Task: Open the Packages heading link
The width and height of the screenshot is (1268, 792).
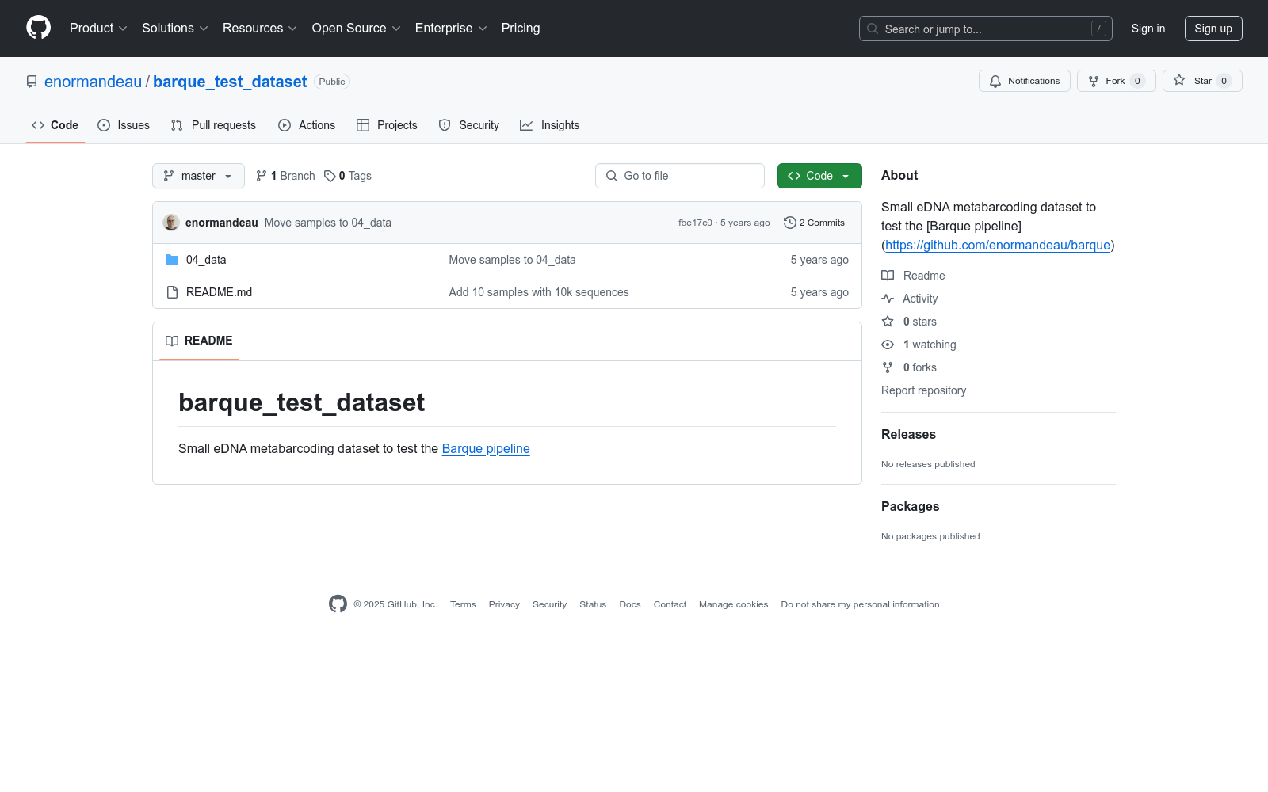Action: [x=911, y=506]
